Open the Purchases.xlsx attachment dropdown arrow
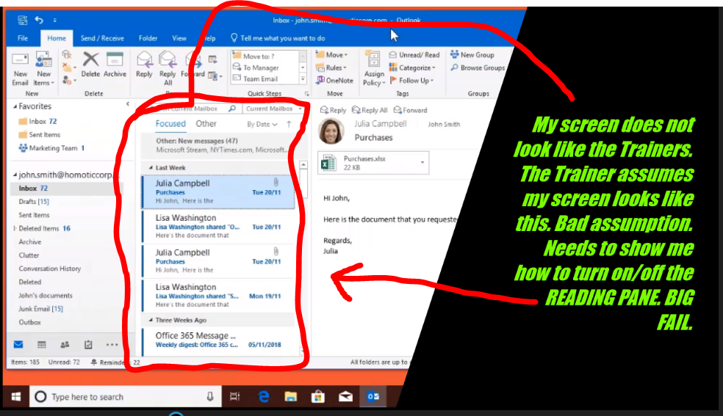Image resolution: width=723 pixels, height=416 pixels. pos(422,162)
